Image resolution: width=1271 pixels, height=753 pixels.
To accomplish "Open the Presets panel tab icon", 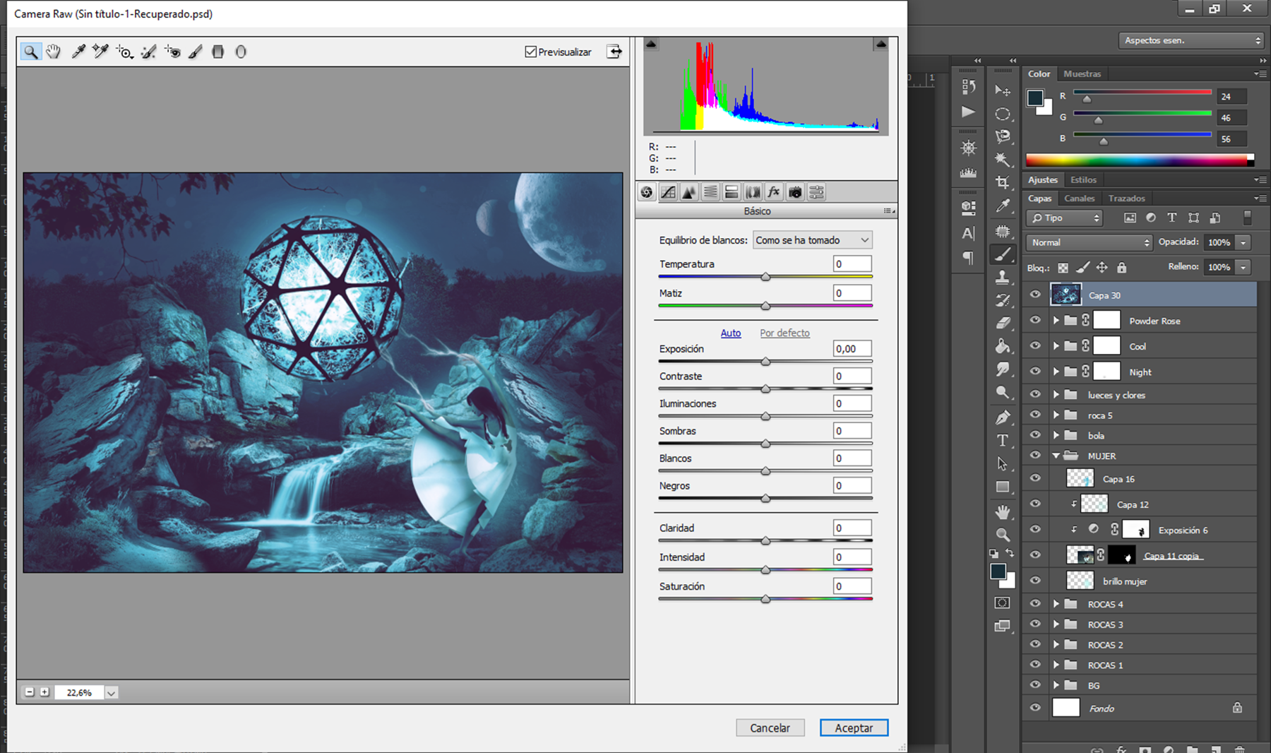I will pyautogui.click(x=816, y=192).
